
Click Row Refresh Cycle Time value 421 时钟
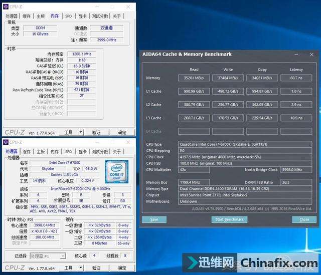click(x=82, y=90)
